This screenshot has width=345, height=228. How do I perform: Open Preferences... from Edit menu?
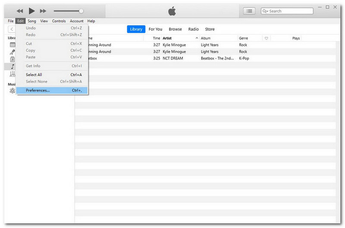pos(52,90)
